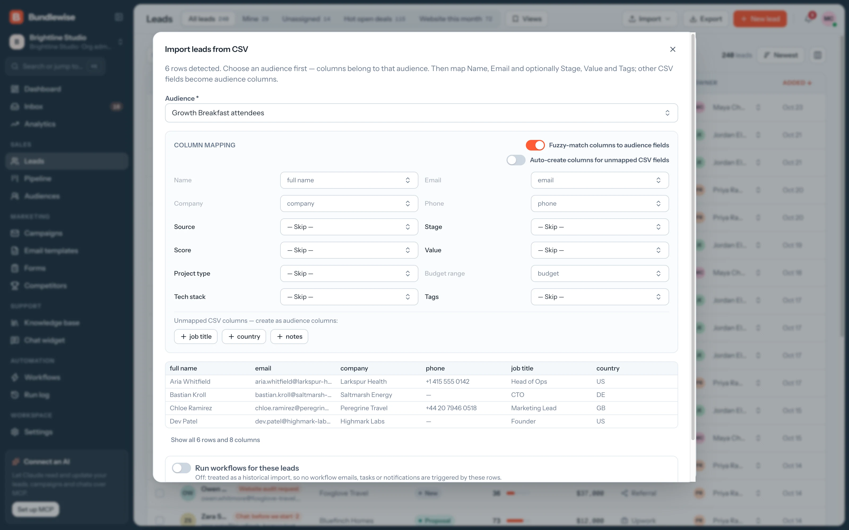Click the country column header in preview

click(608, 368)
